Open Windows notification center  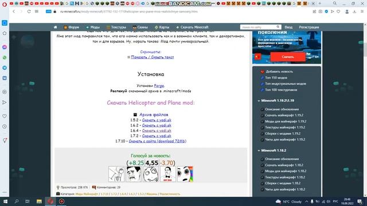pos(360,201)
